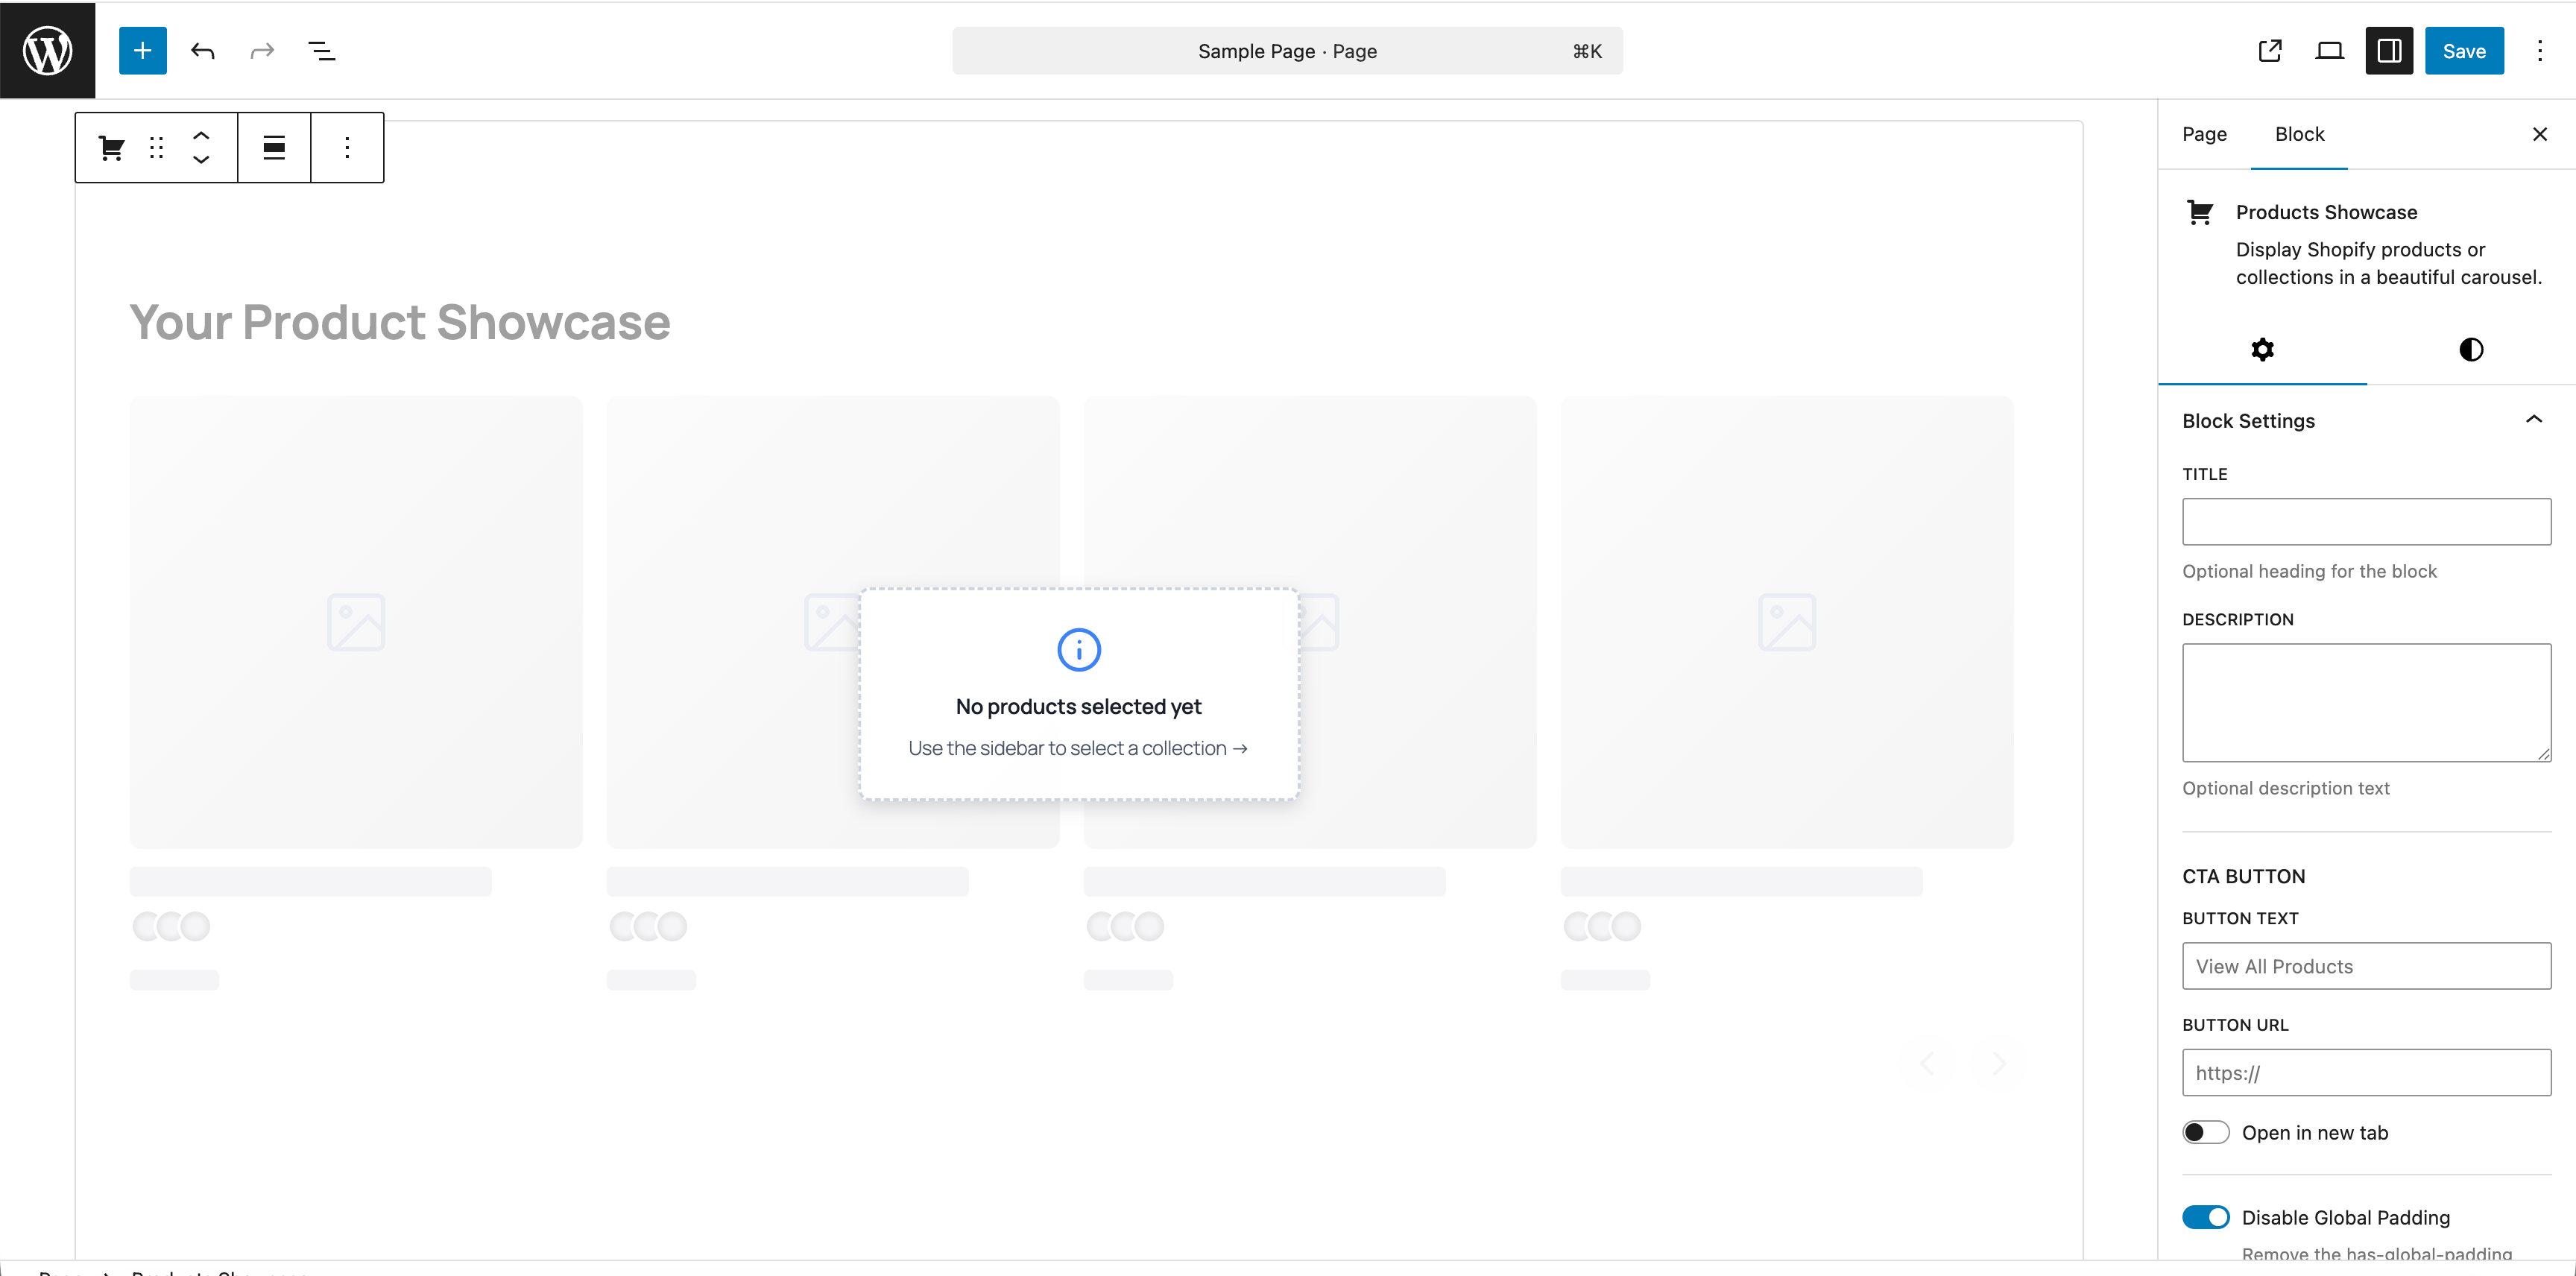
Task: Open the editor options menu top right
Action: point(2540,50)
